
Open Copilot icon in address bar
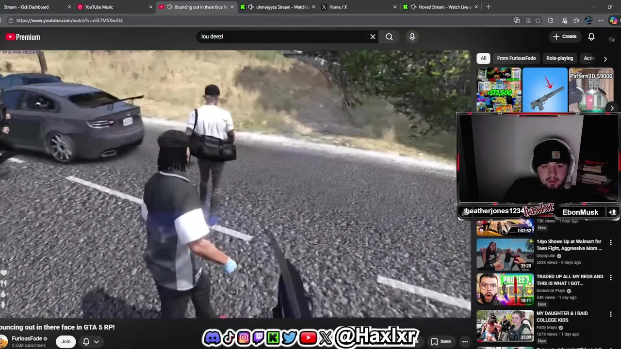(517, 20)
